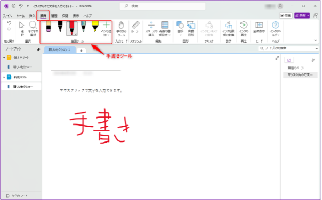Open the File (ファイル) menu

click(7, 16)
